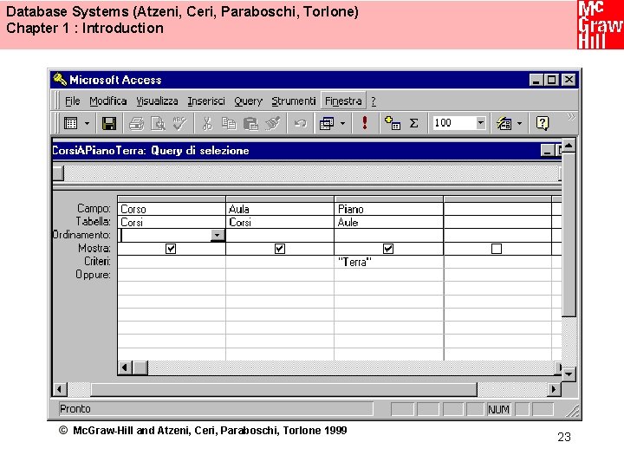624x468 pixels.
Task: Open the Visualizza menu
Action: pos(157,101)
